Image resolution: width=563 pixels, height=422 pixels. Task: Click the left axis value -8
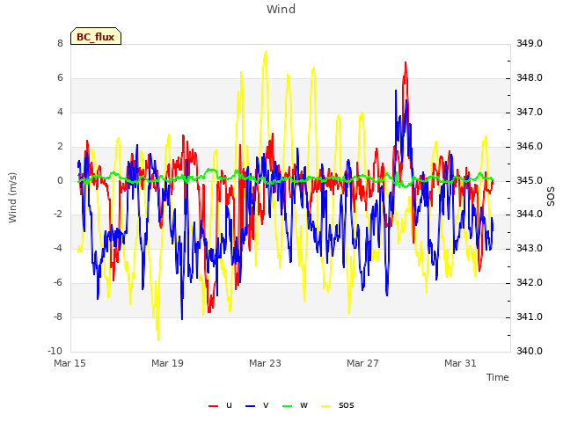pyautogui.click(x=58, y=316)
